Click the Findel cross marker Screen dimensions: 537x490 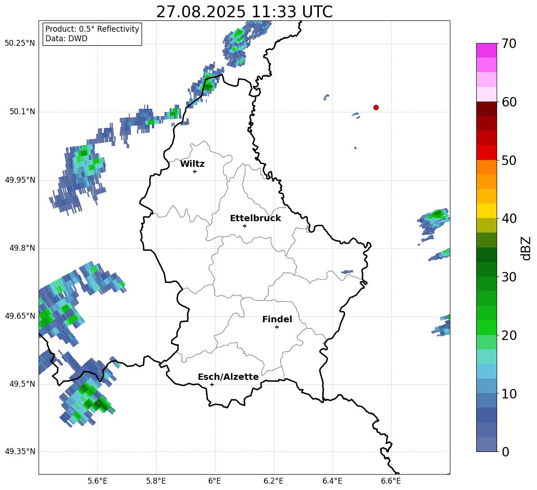point(277,327)
